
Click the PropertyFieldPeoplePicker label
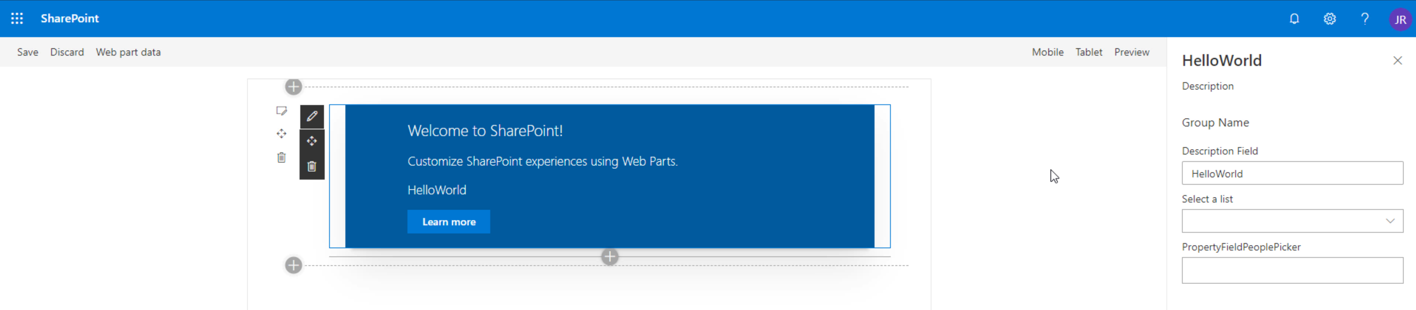tap(1241, 247)
